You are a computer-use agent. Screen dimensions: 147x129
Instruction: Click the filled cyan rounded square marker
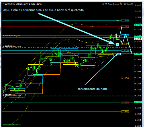click(117, 44)
